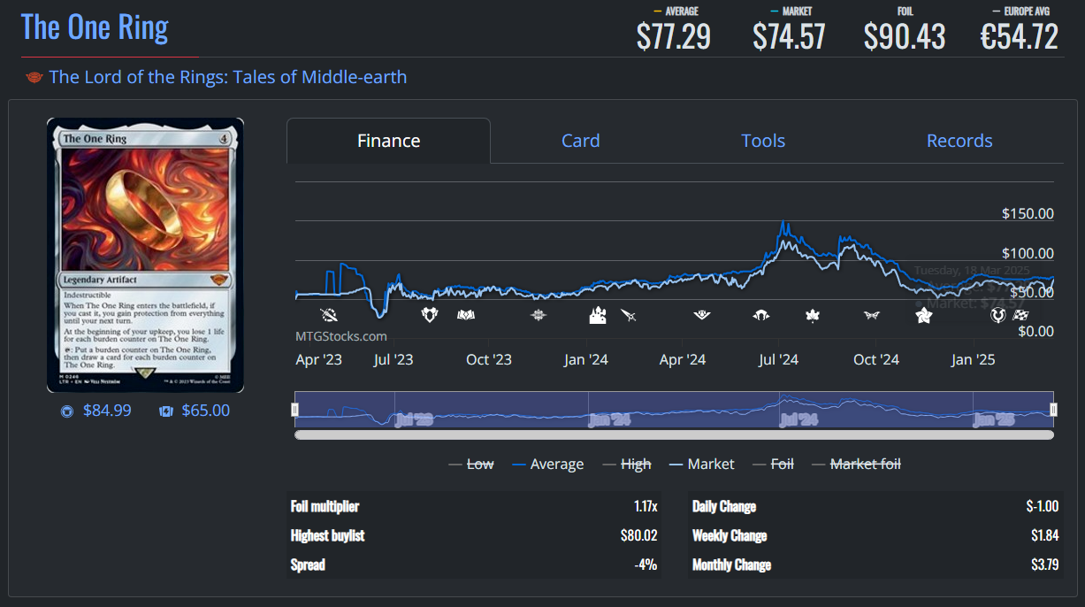Screen dimensions: 1085x607
Task: Open the Records tab
Action: pos(959,141)
